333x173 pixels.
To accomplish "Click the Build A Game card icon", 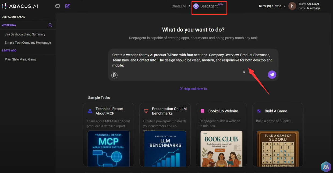I will pos(259,111).
